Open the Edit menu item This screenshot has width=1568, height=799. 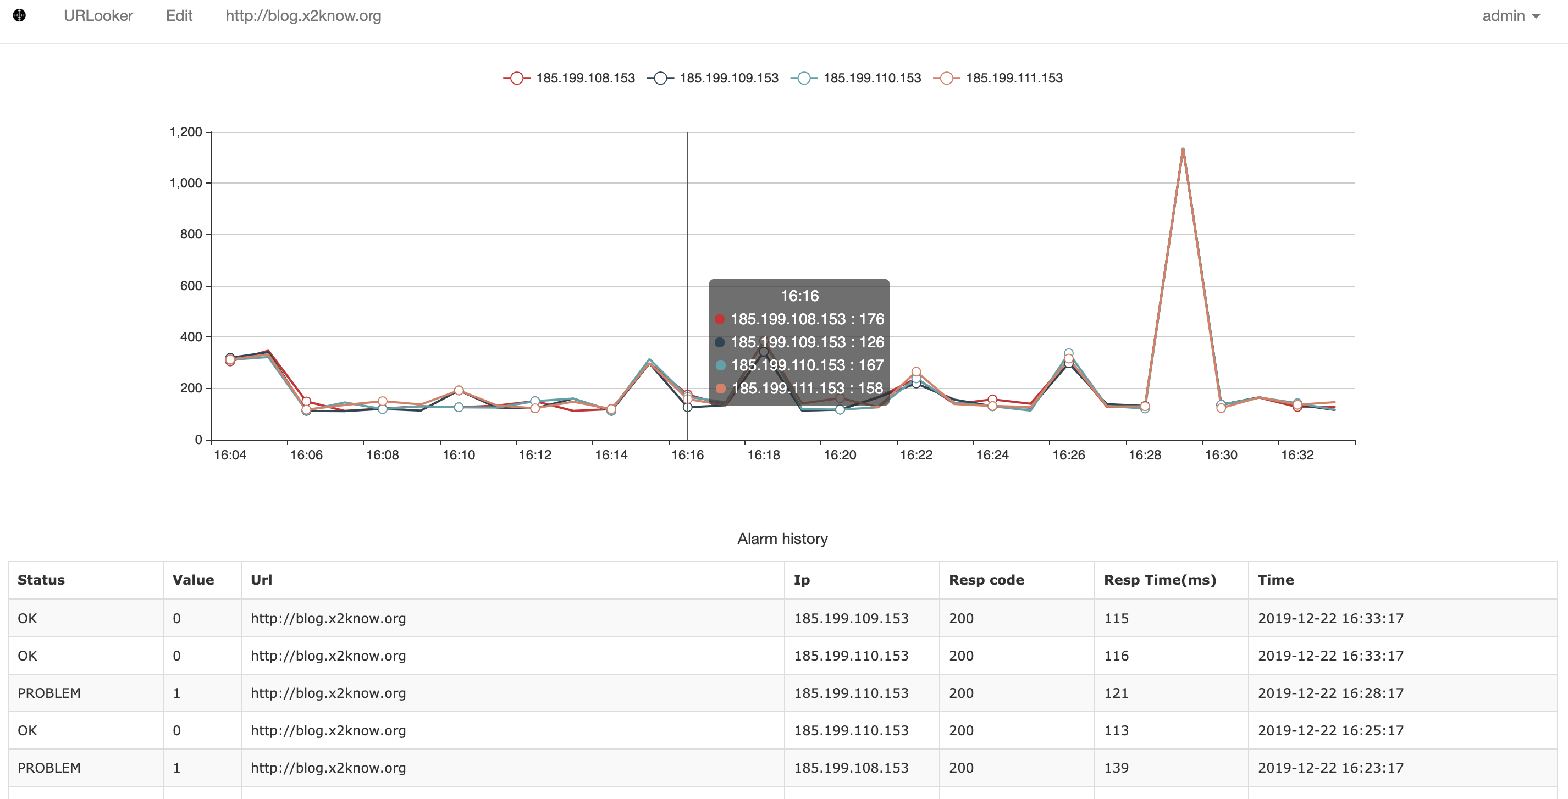[179, 16]
